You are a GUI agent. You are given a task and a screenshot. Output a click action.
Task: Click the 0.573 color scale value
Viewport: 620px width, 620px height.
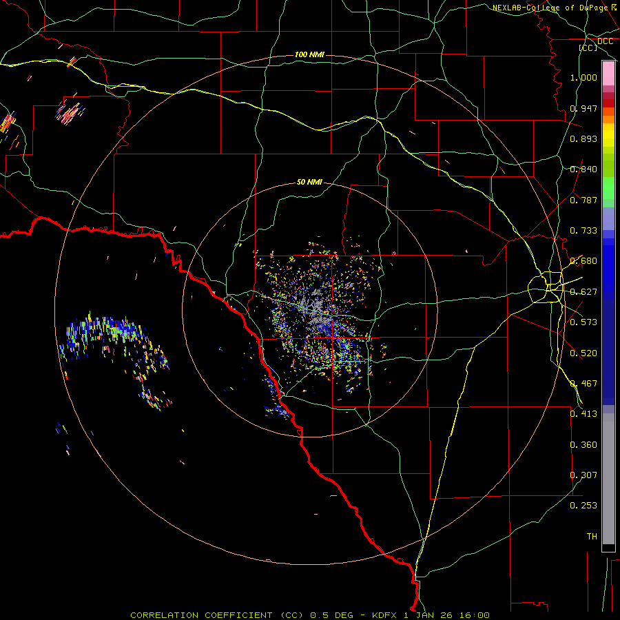583,322
